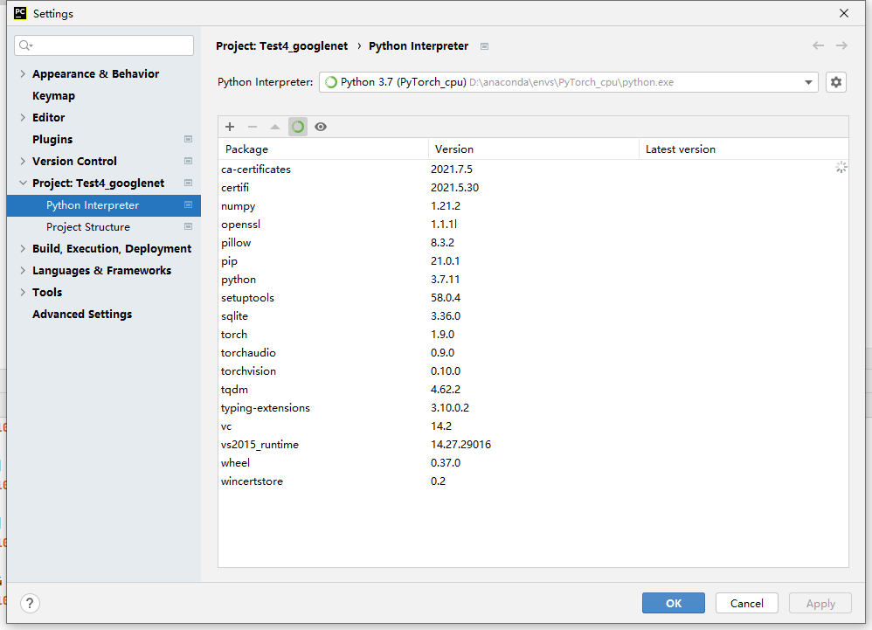Expand the Languages & Frameworks section

[23, 270]
